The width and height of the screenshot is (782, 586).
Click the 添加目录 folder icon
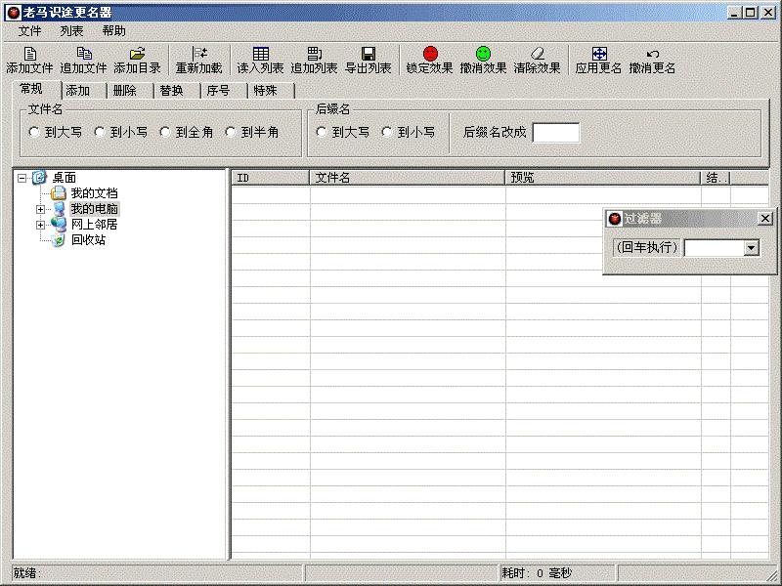coord(137,54)
